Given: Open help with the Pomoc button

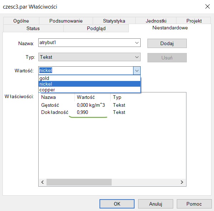Looking at the screenshot, I should (x=194, y=204).
